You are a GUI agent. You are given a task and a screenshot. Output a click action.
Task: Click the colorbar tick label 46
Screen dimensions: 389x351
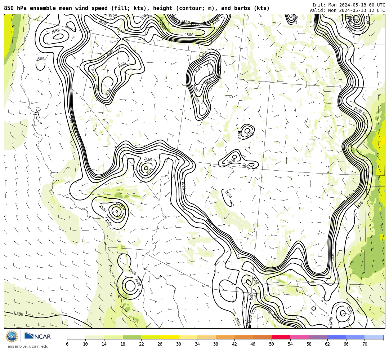pos(253,344)
